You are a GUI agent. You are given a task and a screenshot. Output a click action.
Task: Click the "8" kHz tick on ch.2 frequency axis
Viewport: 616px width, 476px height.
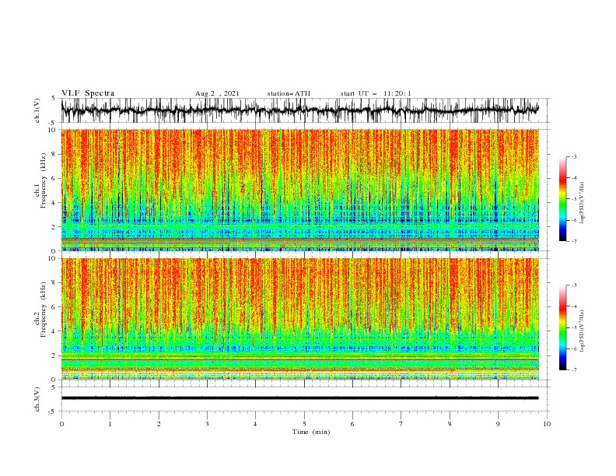pos(54,283)
